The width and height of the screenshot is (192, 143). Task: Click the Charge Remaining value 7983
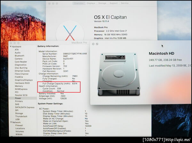coord(75,76)
